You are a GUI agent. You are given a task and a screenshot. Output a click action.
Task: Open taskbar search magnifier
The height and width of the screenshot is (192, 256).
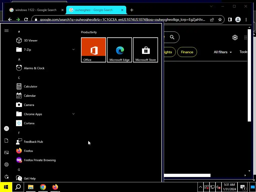pyautogui.click(x=18, y=187)
